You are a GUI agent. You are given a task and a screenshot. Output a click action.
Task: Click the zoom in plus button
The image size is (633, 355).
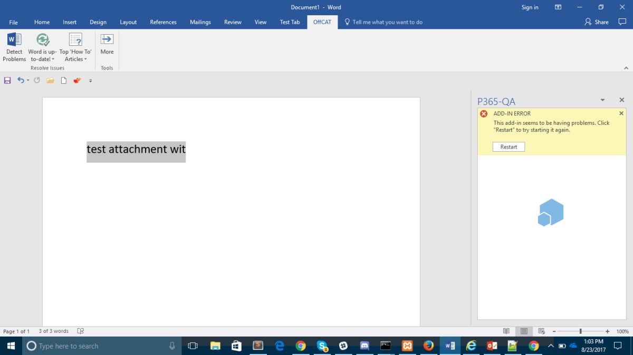[608, 331]
